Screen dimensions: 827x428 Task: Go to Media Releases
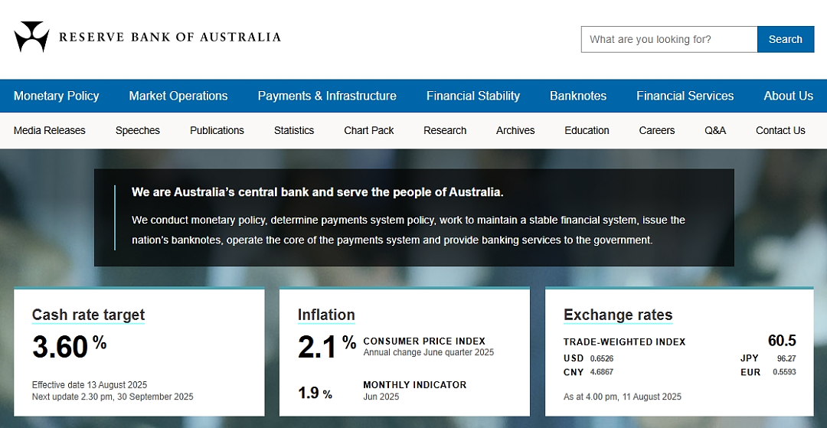(50, 130)
